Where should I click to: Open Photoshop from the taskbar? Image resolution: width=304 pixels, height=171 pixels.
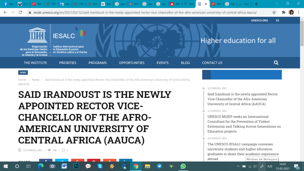pos(76,166)
